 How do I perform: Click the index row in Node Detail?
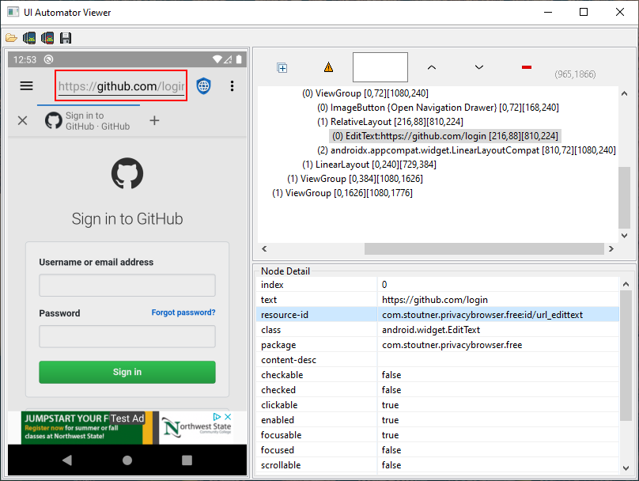(x=437, y=285)
